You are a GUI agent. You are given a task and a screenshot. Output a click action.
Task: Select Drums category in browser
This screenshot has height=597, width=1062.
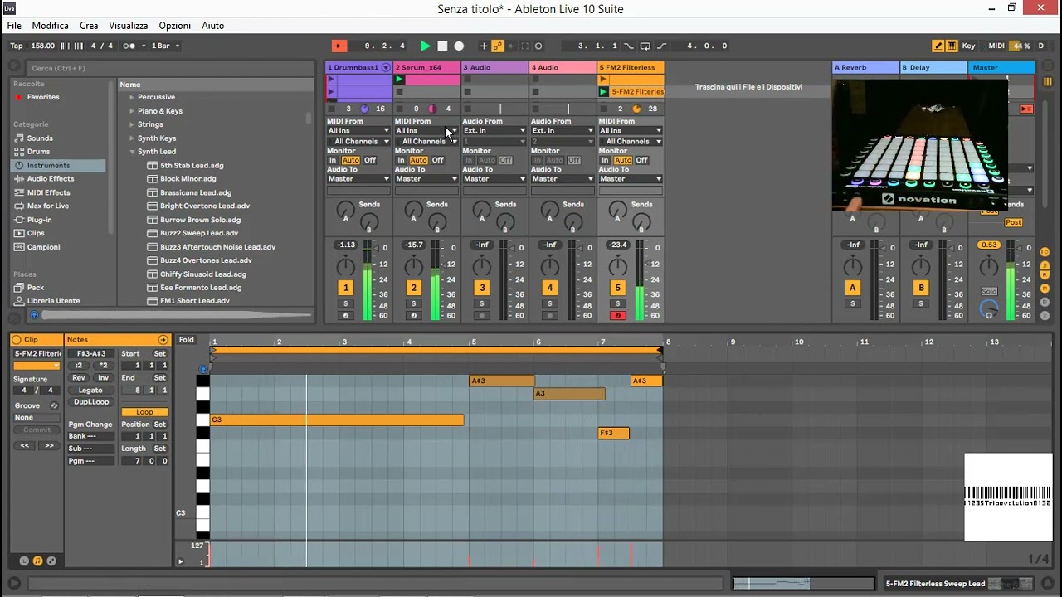click(x=38, y=152)
